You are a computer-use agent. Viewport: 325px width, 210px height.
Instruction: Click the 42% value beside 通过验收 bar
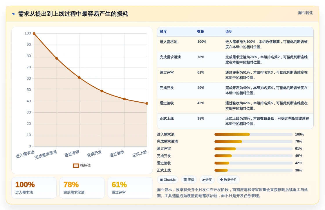click(x=299, y=163)
